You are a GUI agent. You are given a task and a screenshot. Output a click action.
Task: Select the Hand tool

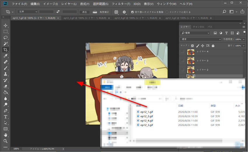pos(6,135)
